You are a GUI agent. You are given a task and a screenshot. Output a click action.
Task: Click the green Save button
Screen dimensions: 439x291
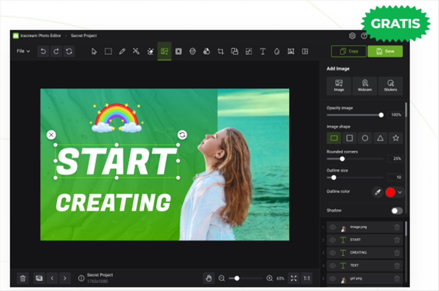(x=385, y=51)
